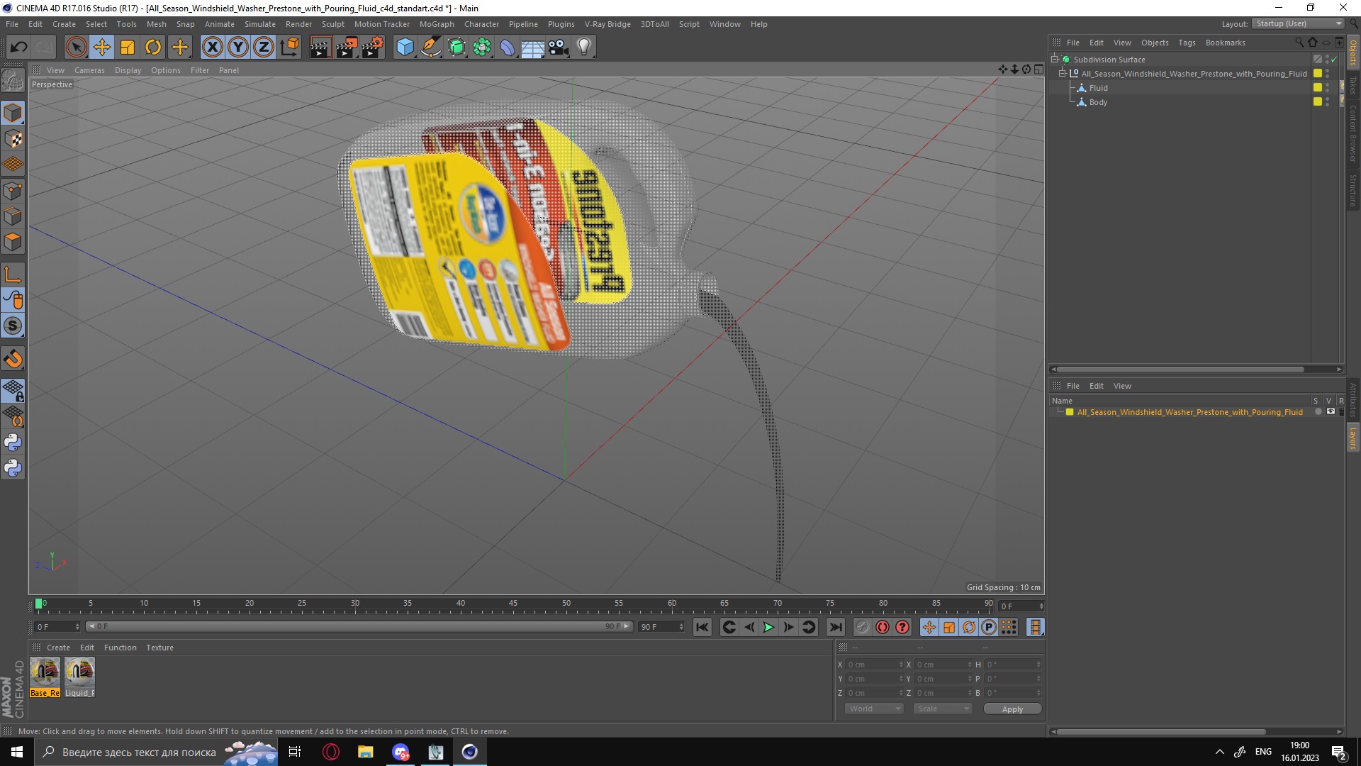This screenshot has height=766, width=1361.
Task: Activate the Move tool in toolbar
Action: [x=101, y=48]
